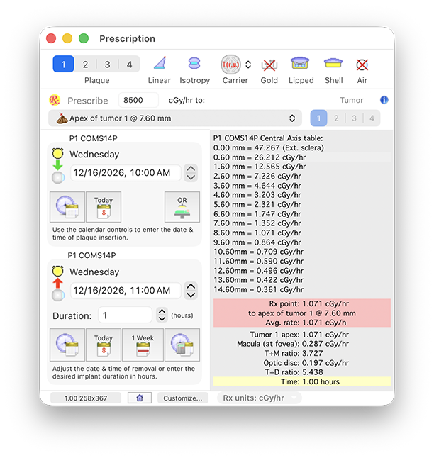Click the Prescribe dose field with 8500
The image size is (434, 458).
click(138, 101)
